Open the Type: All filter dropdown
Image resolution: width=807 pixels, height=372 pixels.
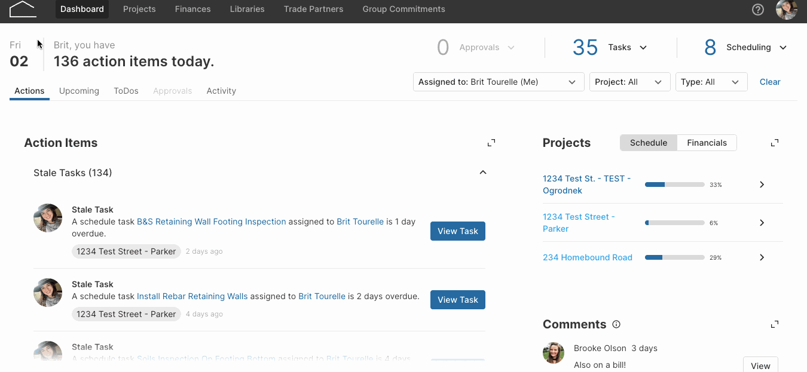(x=711, y=82)
